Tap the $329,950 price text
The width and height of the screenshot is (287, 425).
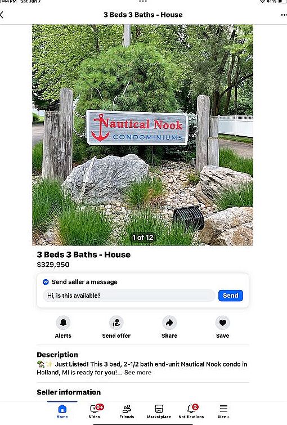[53, 265]
